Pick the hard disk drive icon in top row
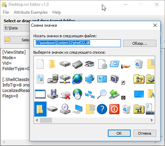 (x=65, y=64)
